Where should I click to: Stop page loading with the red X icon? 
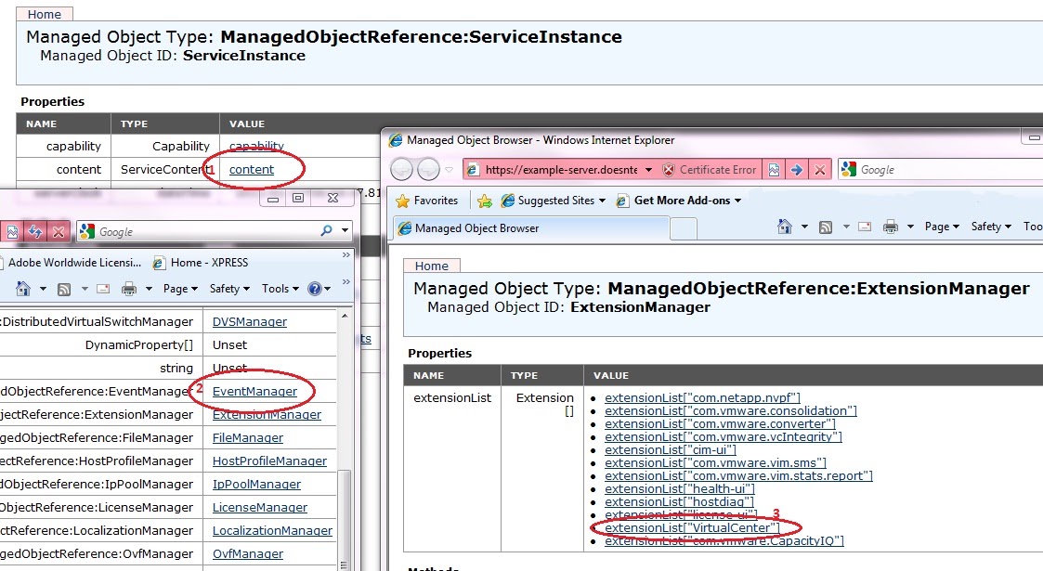58,232
